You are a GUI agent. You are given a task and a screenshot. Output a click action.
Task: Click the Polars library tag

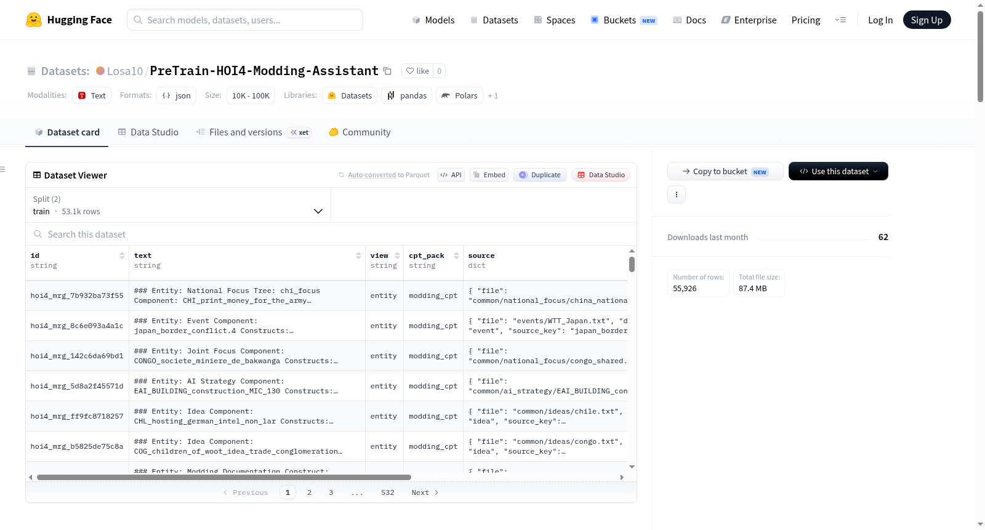[x=460, y=95]
